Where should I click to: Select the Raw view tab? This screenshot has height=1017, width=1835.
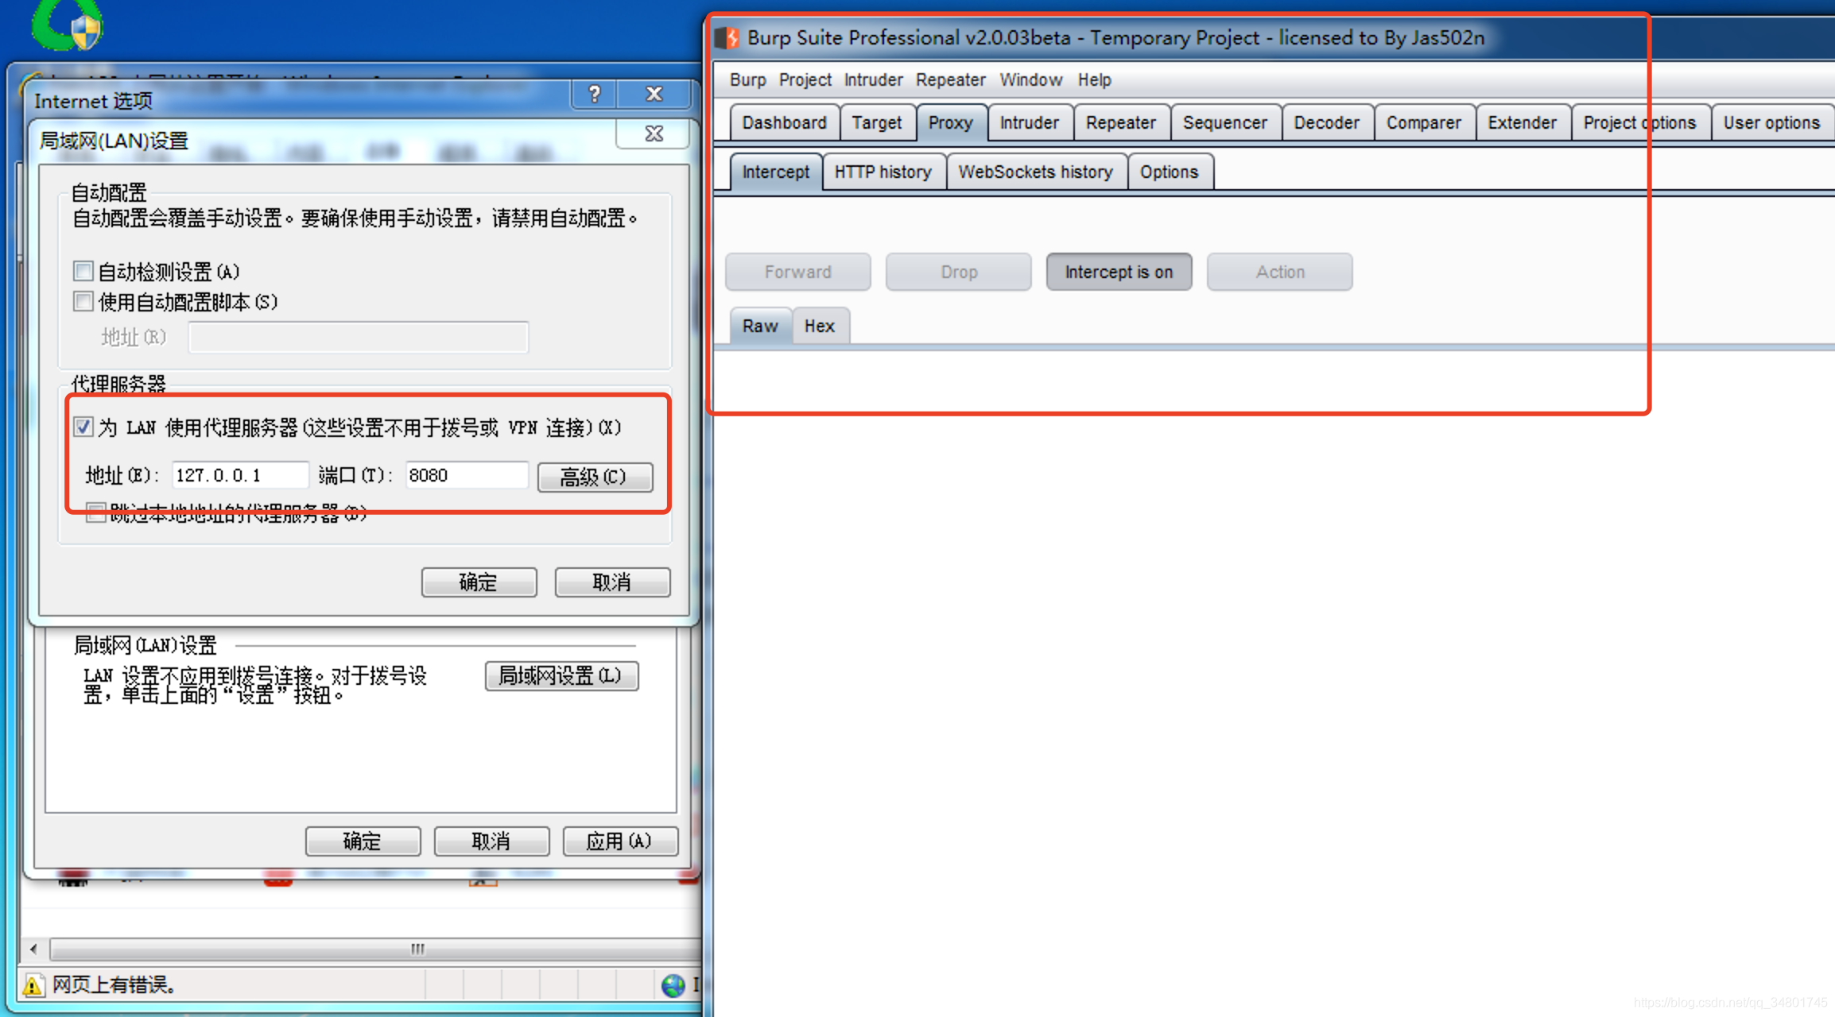coord(760,327)
